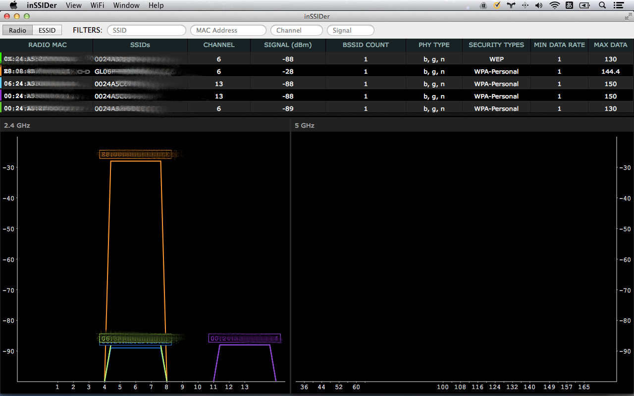Open the volume menu bar icon
Viewport: 634px width, 396px height.
coord(538,5)
